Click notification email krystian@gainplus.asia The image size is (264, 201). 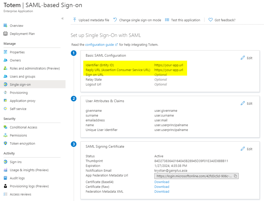171,170
